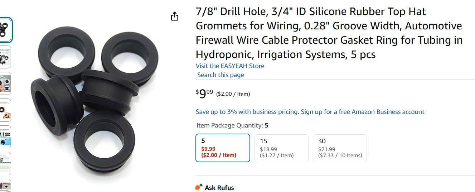Screen dimensions: 475x192
Task: Select the fifth product thumbnail
Action: pyautogui.click(x=5, y=137)
